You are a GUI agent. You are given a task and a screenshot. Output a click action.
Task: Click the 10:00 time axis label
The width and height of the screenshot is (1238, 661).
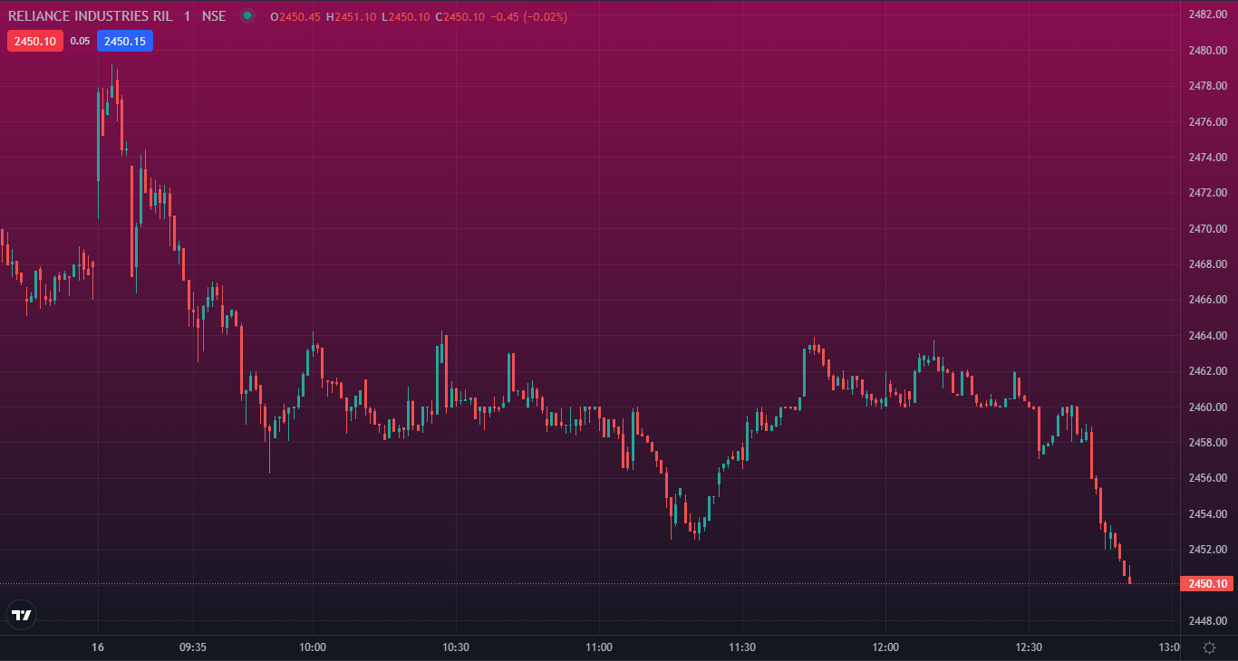313,647
